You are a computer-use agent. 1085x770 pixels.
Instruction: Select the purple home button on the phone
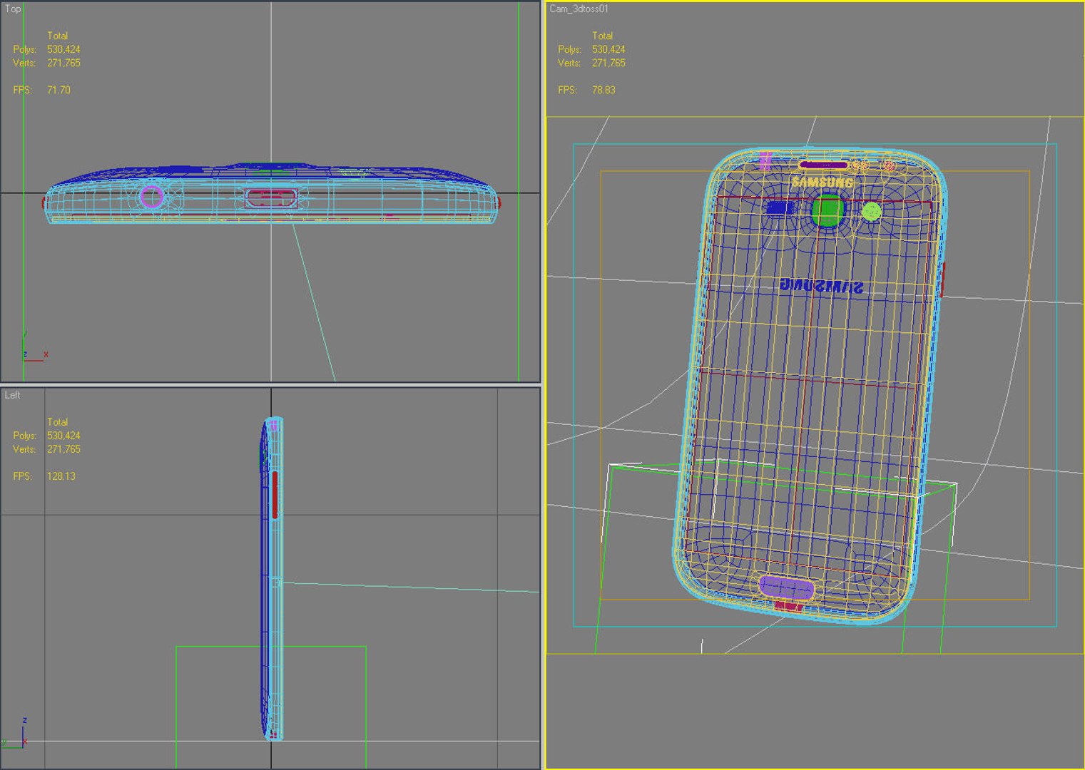pos(786,587)
